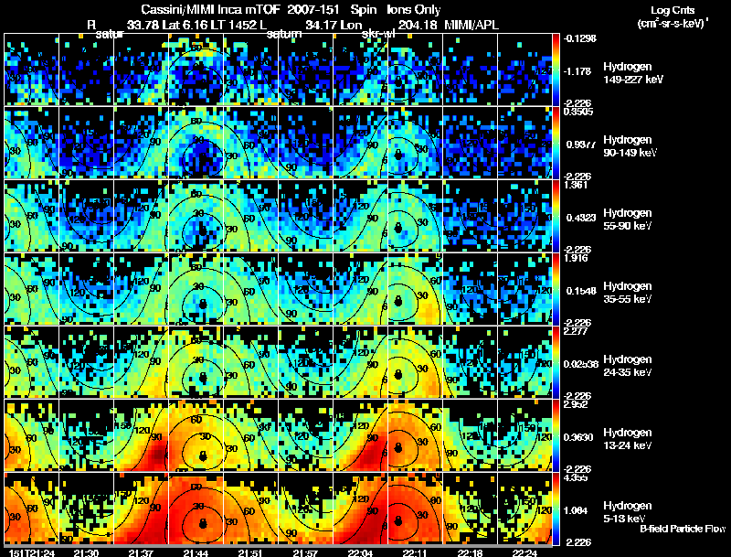Viewport: 731px width, 557px height.
Task: Click Saturn marker in 5-13 keV 22:11 image
Action: [397, 520]
